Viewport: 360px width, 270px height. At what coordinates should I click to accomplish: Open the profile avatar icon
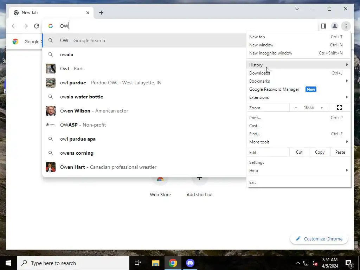[x=335, y=26]
